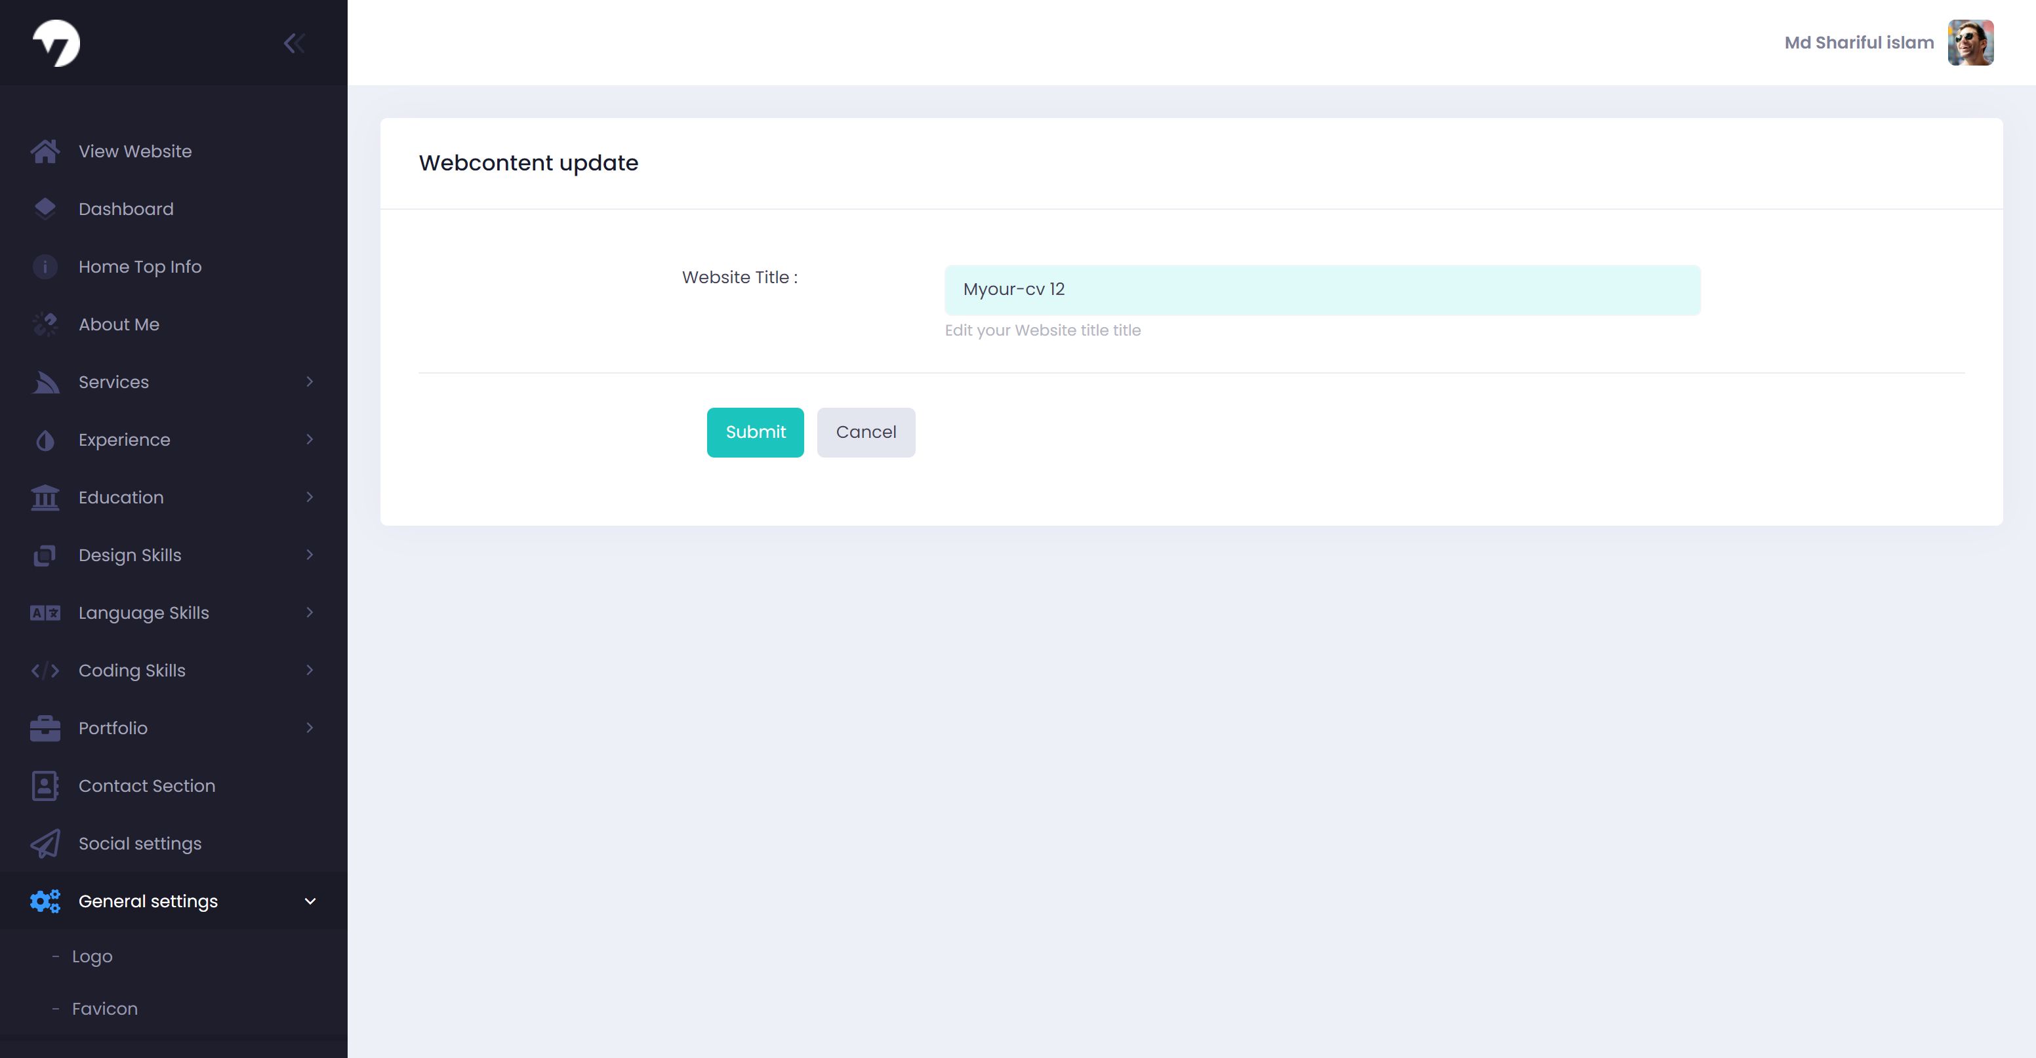The image size is (2036, 1058).
Task: Expand the Experience submenu chevron
Action: pyautogui.click(x=310, y=440)
